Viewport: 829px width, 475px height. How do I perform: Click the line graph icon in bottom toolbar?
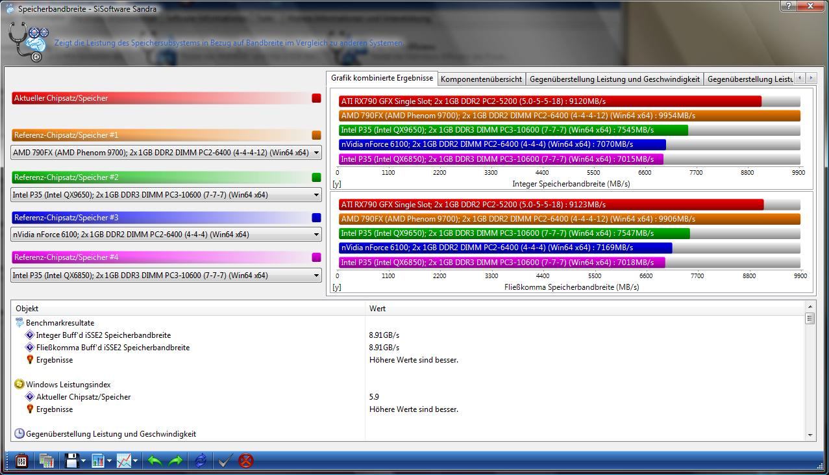tap(123, 461)
